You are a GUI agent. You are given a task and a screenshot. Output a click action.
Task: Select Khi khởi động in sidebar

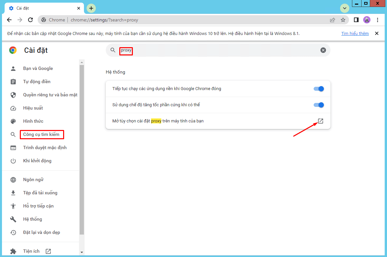[x=37, y=161]
